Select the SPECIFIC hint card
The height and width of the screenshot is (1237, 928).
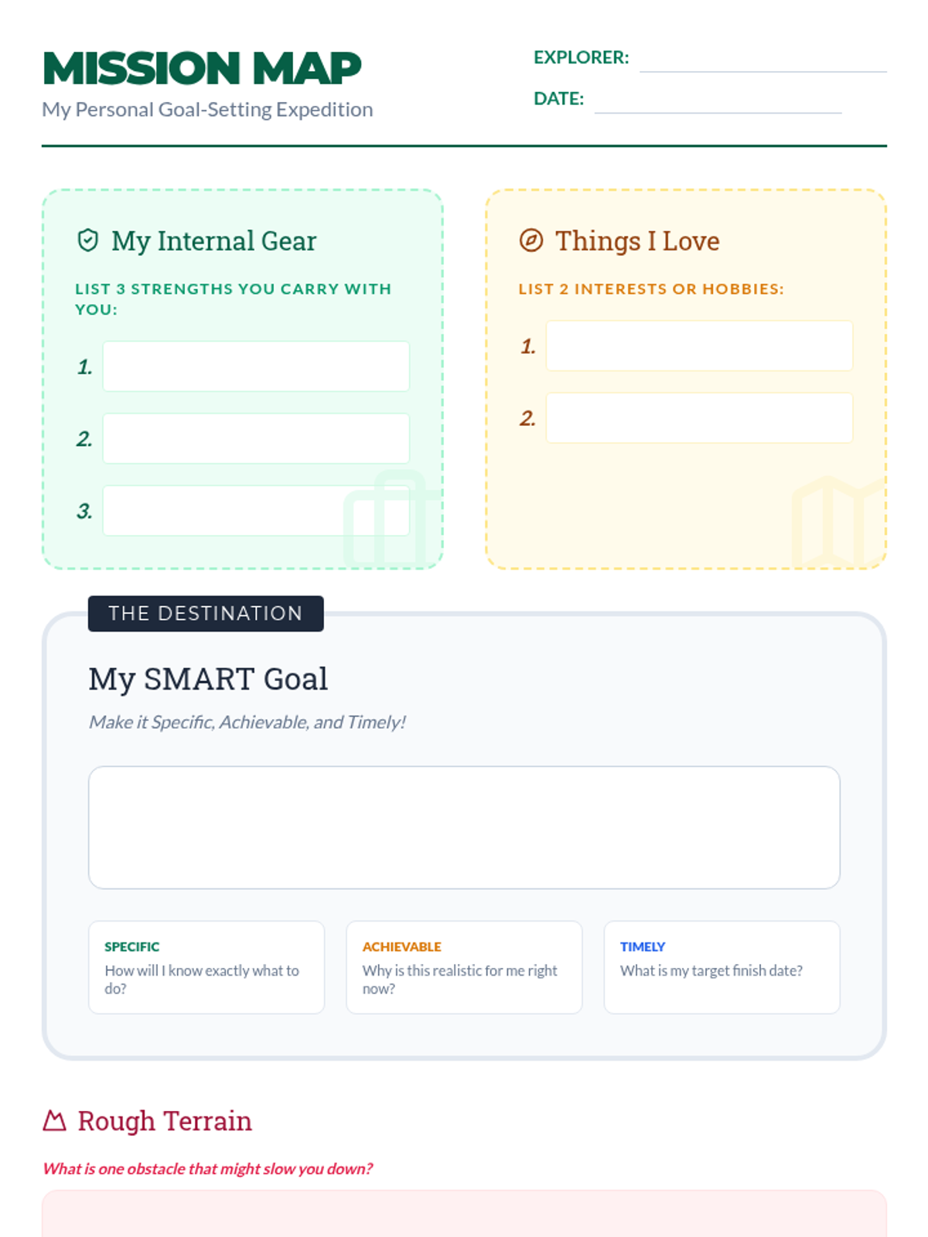[206, 967]
